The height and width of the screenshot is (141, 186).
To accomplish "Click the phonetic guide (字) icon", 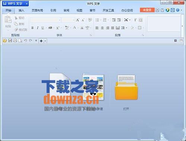I will click(x=87, y=28).
